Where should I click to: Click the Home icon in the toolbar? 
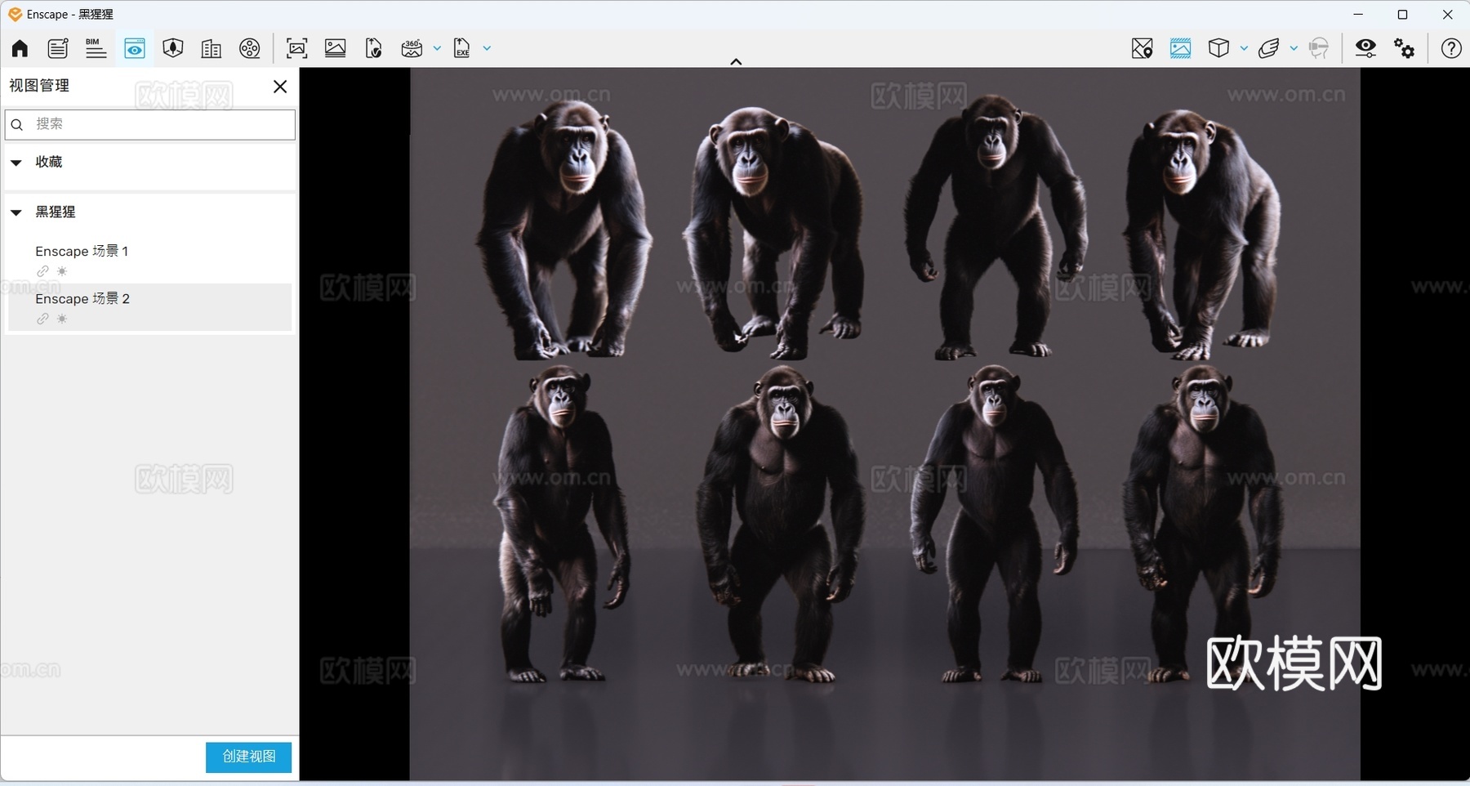point(20,49)
